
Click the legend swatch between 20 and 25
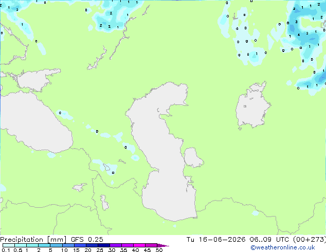[92, 245]
